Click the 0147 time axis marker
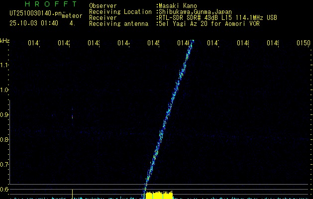This screenshot has height=199, width=313. click(x=213, y=44)
